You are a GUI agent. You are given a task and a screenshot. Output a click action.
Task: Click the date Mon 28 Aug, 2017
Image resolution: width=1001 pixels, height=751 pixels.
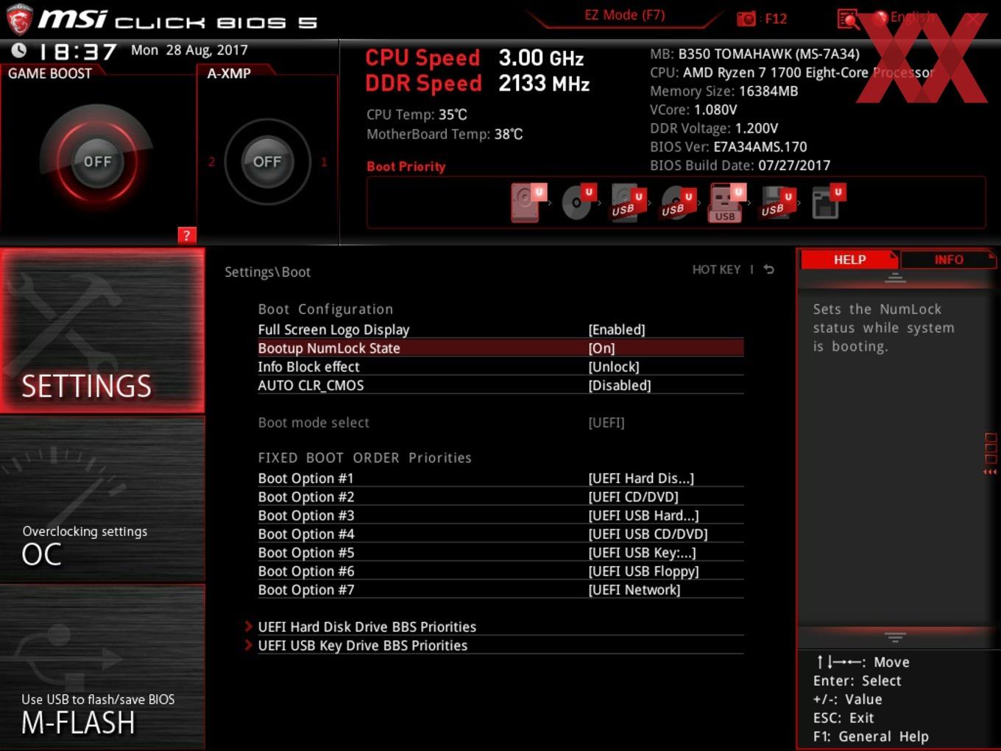pyautogui.click(x=189, y=50)
